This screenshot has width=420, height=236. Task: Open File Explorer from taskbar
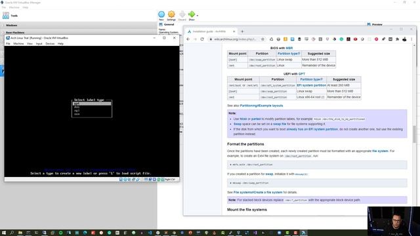click(20, 233)
